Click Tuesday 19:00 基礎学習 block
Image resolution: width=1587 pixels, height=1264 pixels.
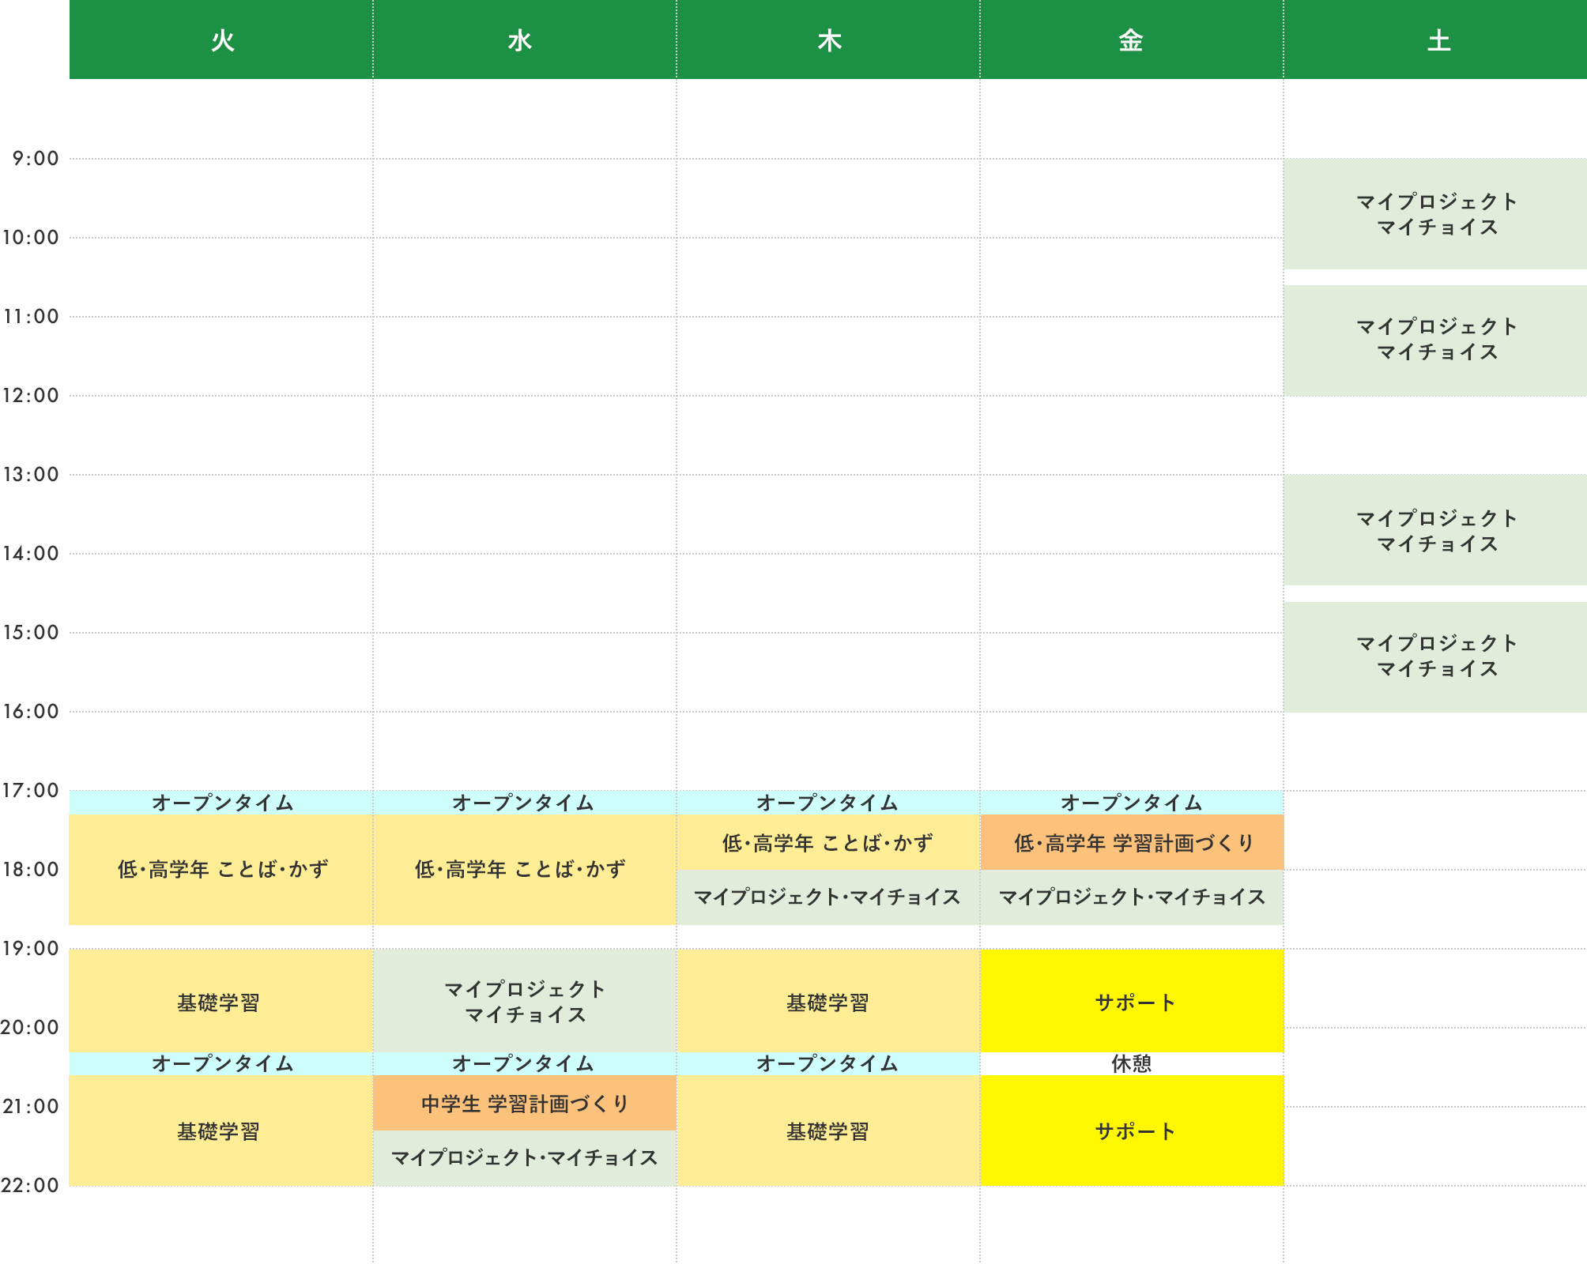click(x=220, y=1001)
